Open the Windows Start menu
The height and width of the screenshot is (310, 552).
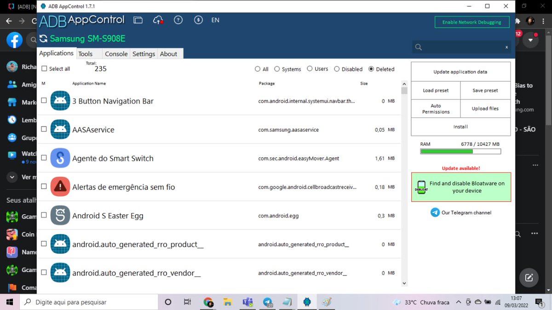click(x=10, y=302)
